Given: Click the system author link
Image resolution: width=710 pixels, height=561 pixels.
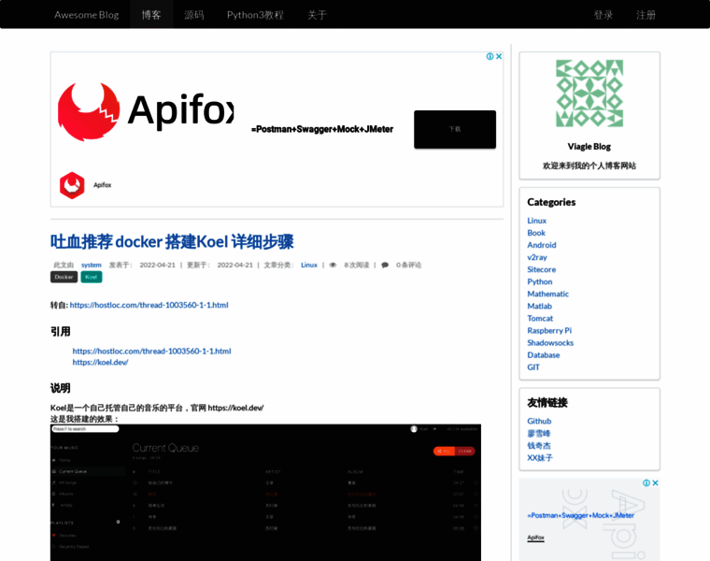Looking at the screenshot, I should coord(92,266).
